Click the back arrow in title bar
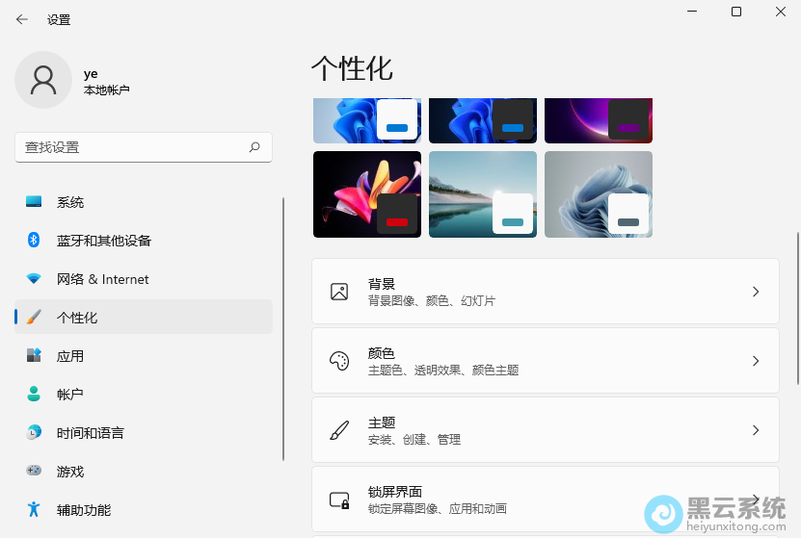This screenshot has width=801, height=538. click(21, 19)
